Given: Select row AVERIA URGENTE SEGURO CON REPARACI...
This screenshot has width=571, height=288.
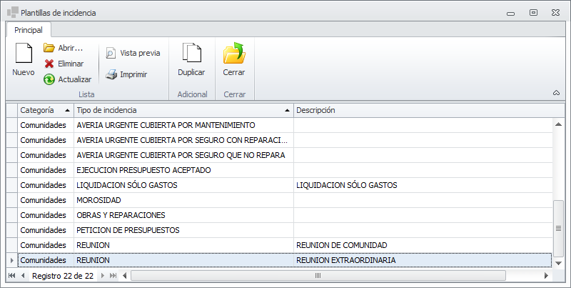Looking at the screenshot, I should point(285,140).
